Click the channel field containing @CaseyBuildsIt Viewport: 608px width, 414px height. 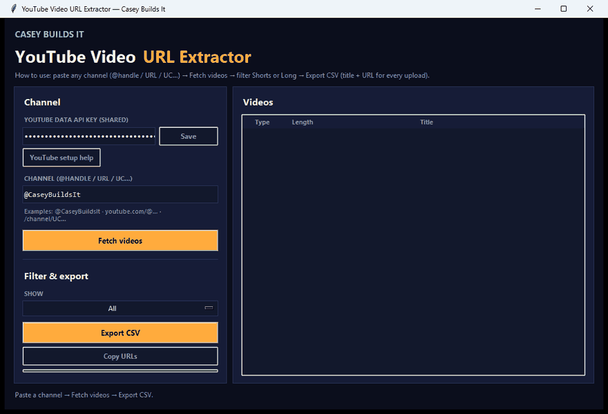click(120, 194)
